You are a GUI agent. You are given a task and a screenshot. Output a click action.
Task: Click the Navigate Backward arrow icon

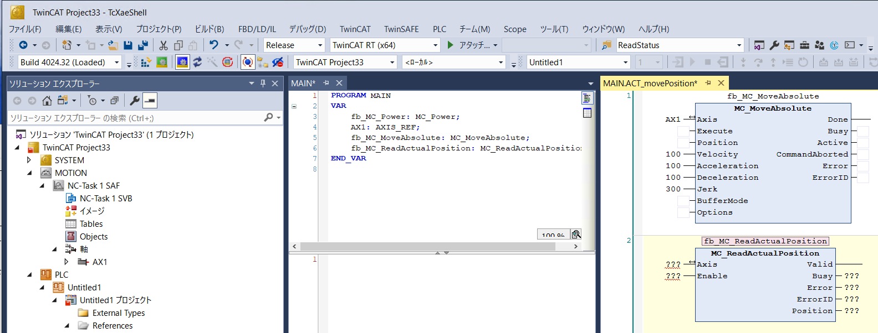[23, 45]
